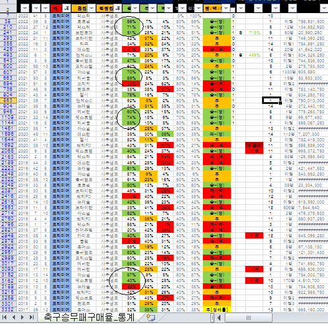The height and width of the screenshot is (325, 328).
Task: Open filter dropdown on 정/역 result column
Action: (x=226, y=8)
